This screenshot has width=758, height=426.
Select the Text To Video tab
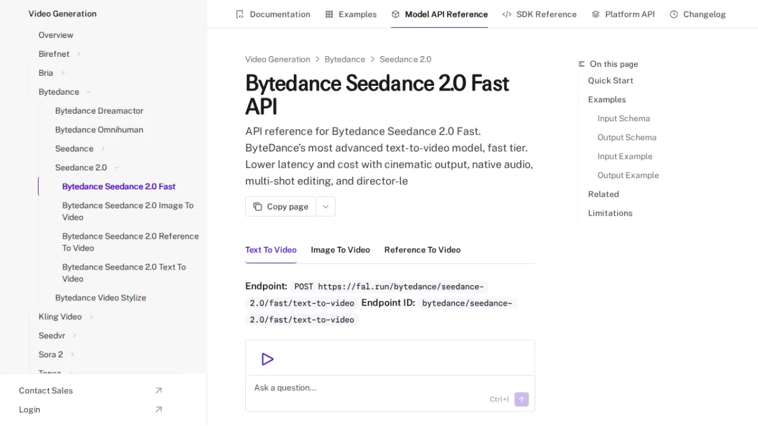click(x=271, y=249)
